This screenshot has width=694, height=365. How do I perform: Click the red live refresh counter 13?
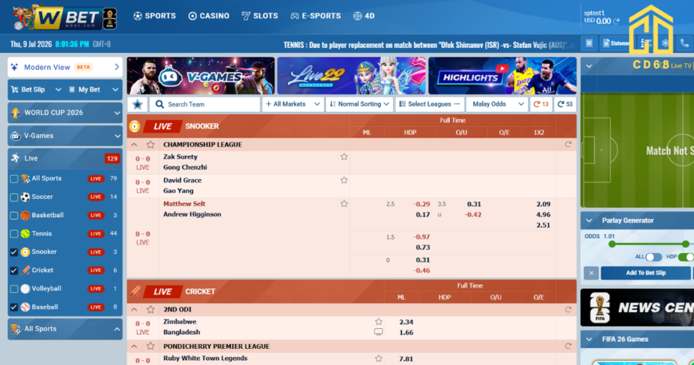541,104
